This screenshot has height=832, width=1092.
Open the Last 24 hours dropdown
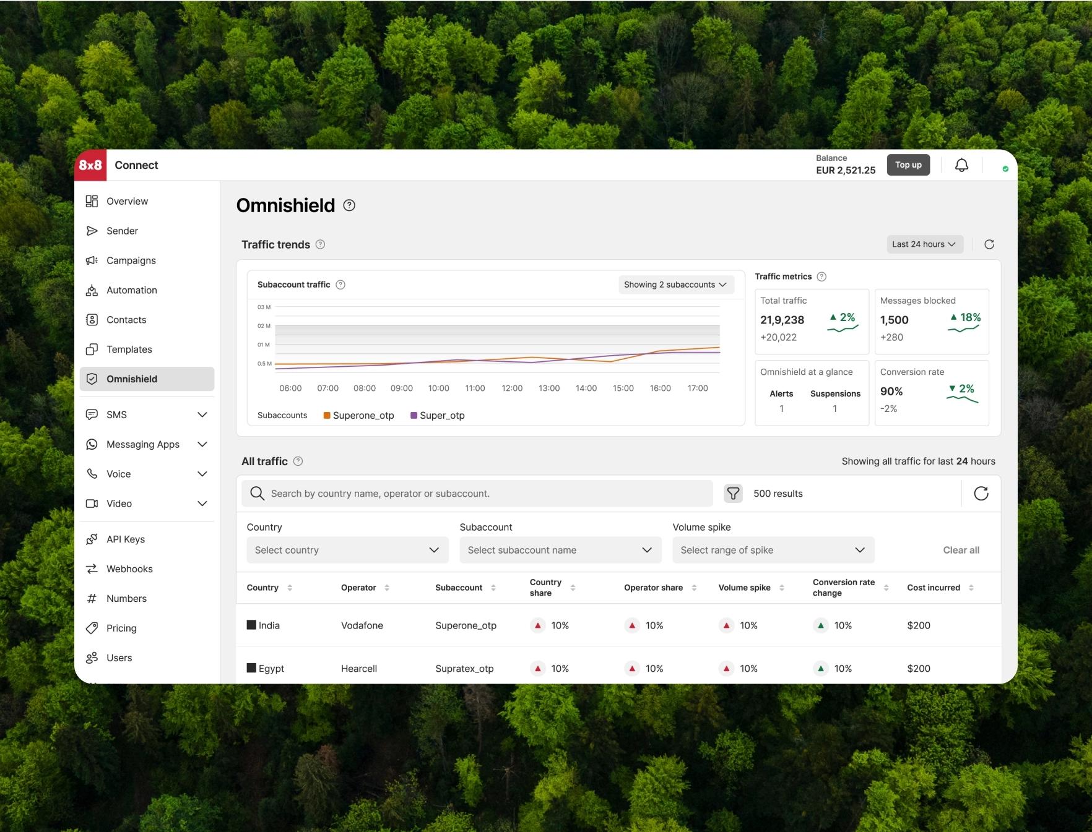925,244
